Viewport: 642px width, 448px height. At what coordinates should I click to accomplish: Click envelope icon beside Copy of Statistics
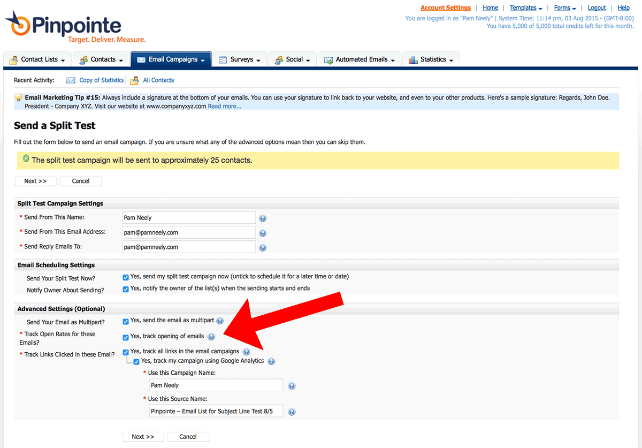(71, 80)
